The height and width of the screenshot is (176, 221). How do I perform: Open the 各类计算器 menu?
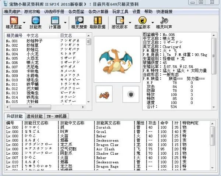[98, 11]
